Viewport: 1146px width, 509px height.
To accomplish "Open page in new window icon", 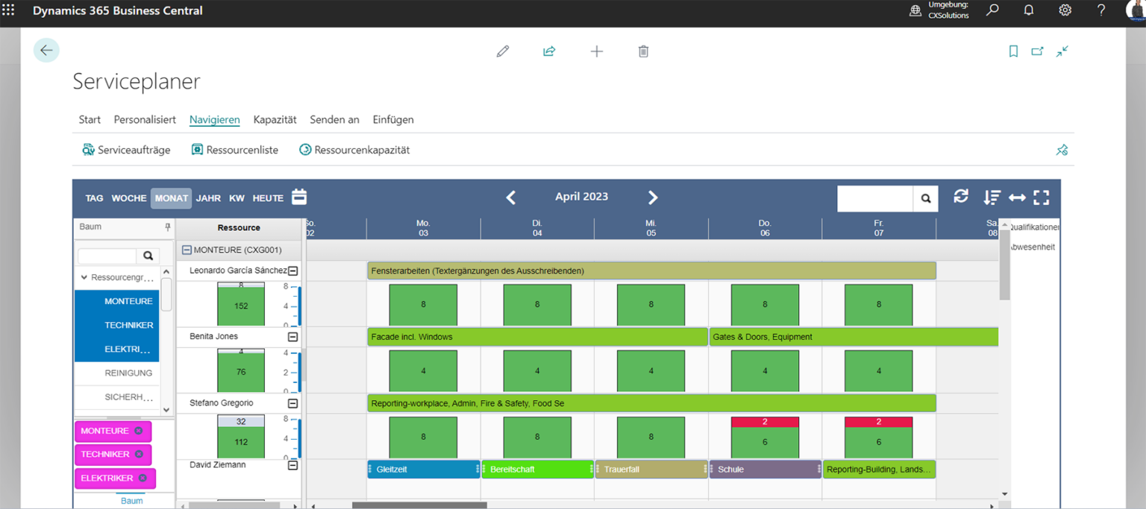I will (x=1038, y=51).
